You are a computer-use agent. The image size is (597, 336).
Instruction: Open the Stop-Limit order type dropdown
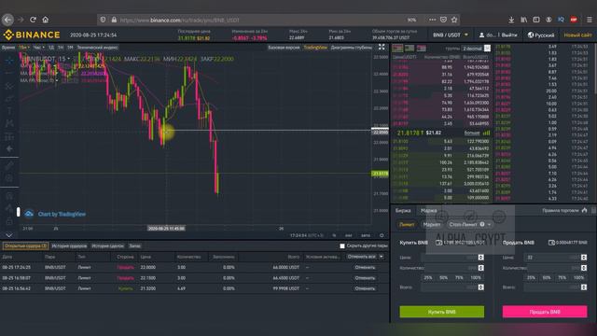(469, 224)
